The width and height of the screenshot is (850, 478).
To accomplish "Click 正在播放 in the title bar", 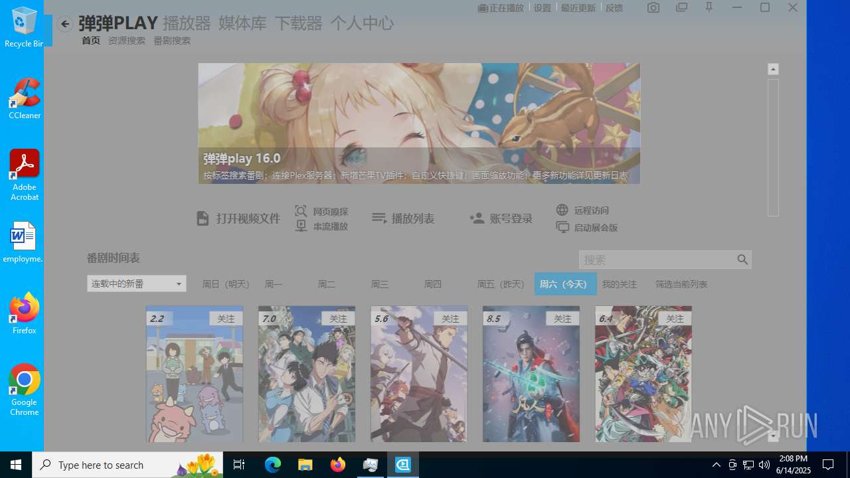I will [501, 8].
